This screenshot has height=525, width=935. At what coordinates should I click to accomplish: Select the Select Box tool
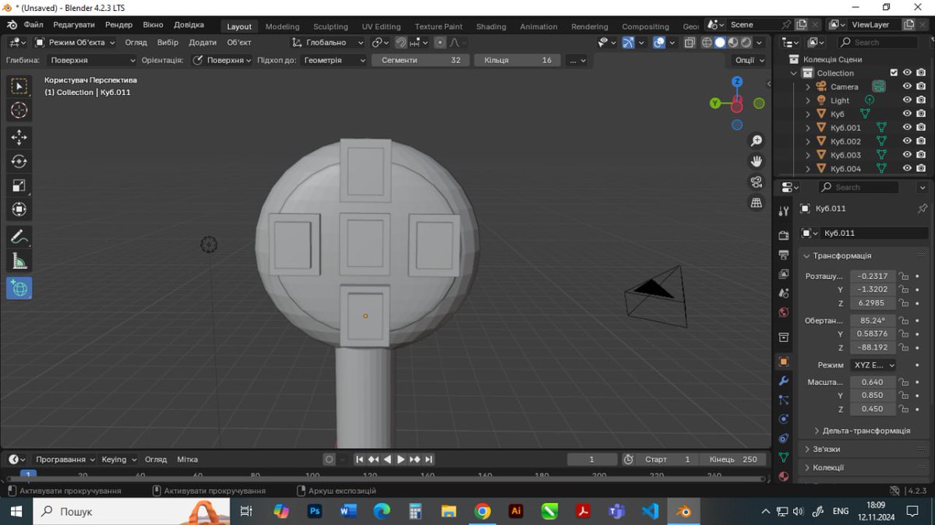click(19, 86)
